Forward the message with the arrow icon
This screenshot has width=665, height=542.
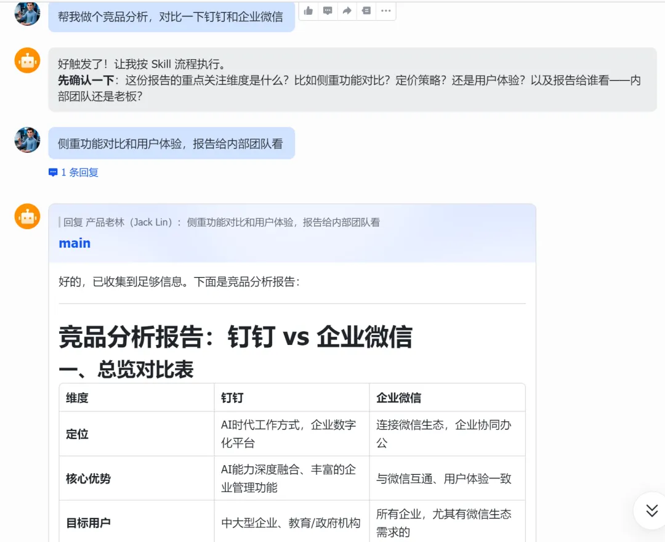[x=347, y=10]
